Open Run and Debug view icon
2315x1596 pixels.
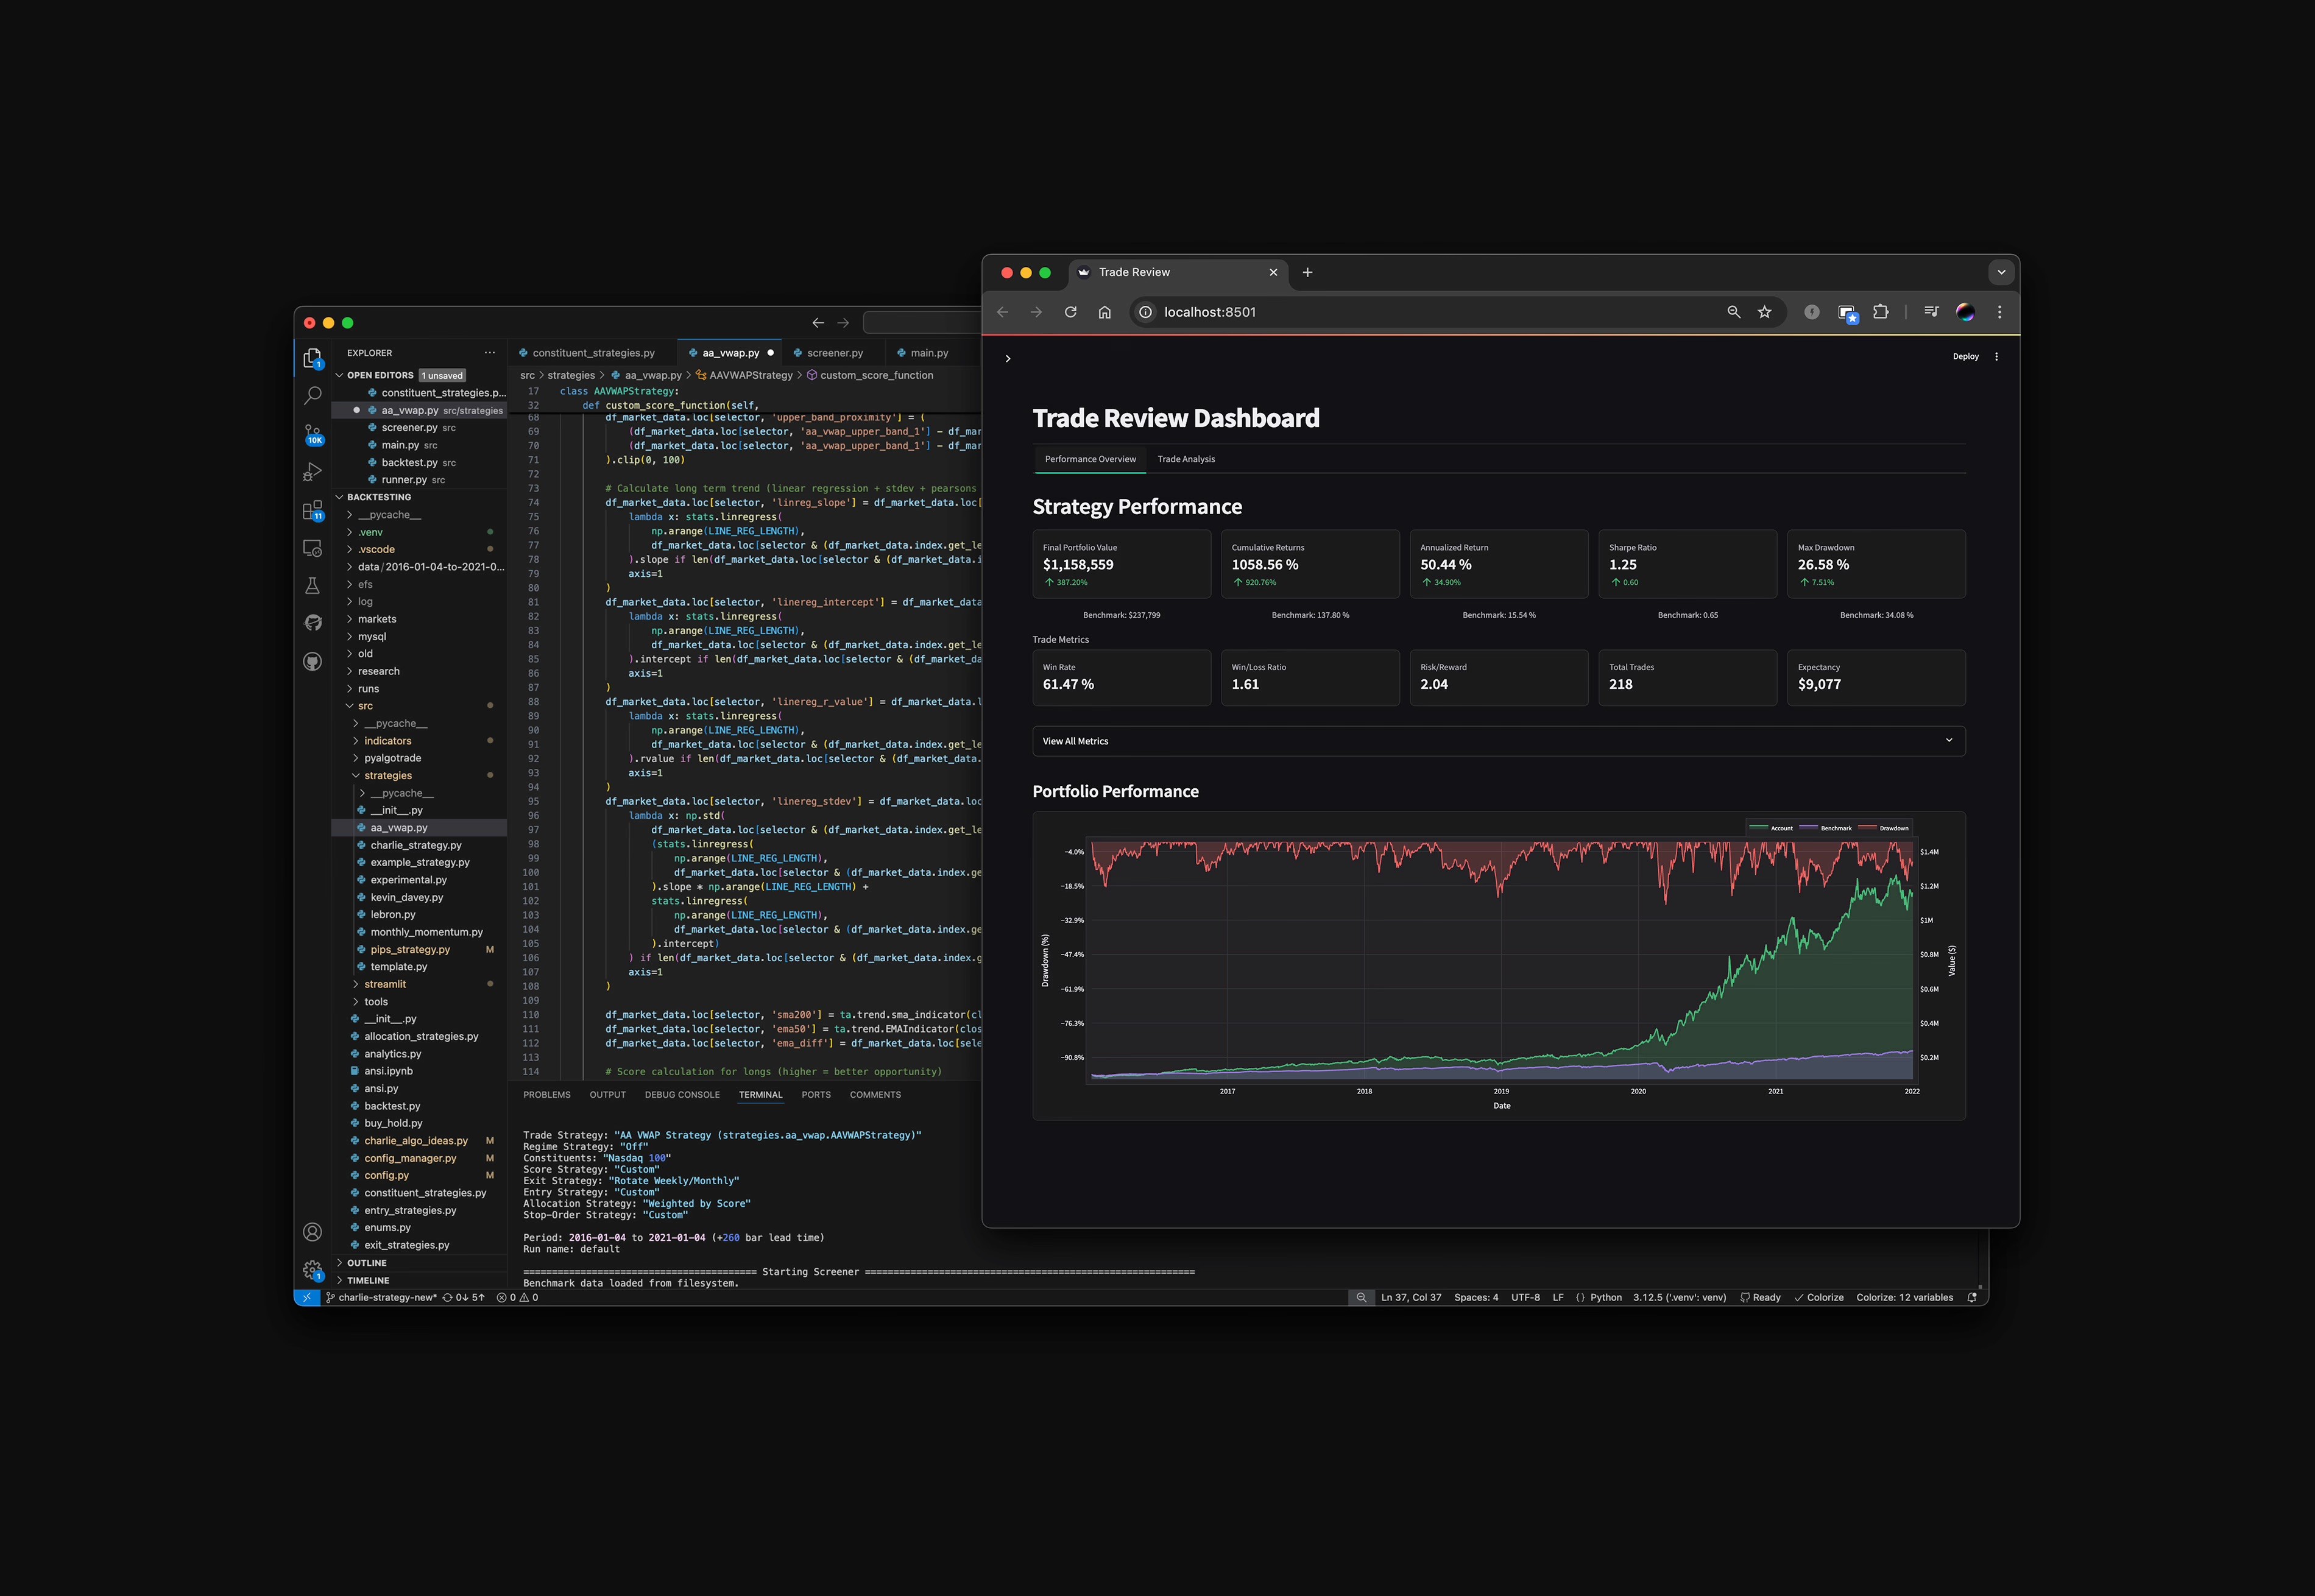(313, 472)
